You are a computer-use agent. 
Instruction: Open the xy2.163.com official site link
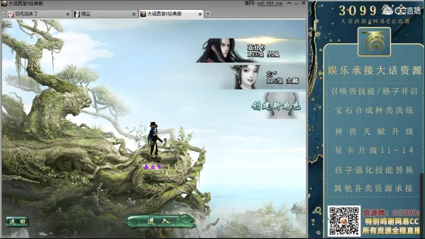click(x=270, y=3)
